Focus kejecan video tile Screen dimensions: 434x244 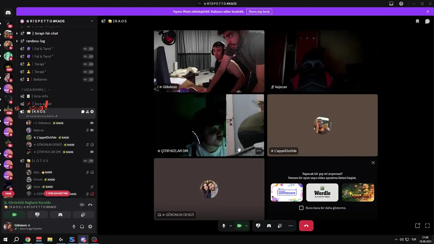pyautogui.click(x=322, y=61)
